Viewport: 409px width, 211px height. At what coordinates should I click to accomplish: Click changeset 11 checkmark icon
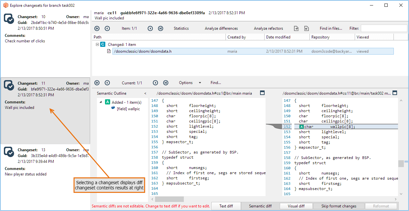tap(9, 85)
